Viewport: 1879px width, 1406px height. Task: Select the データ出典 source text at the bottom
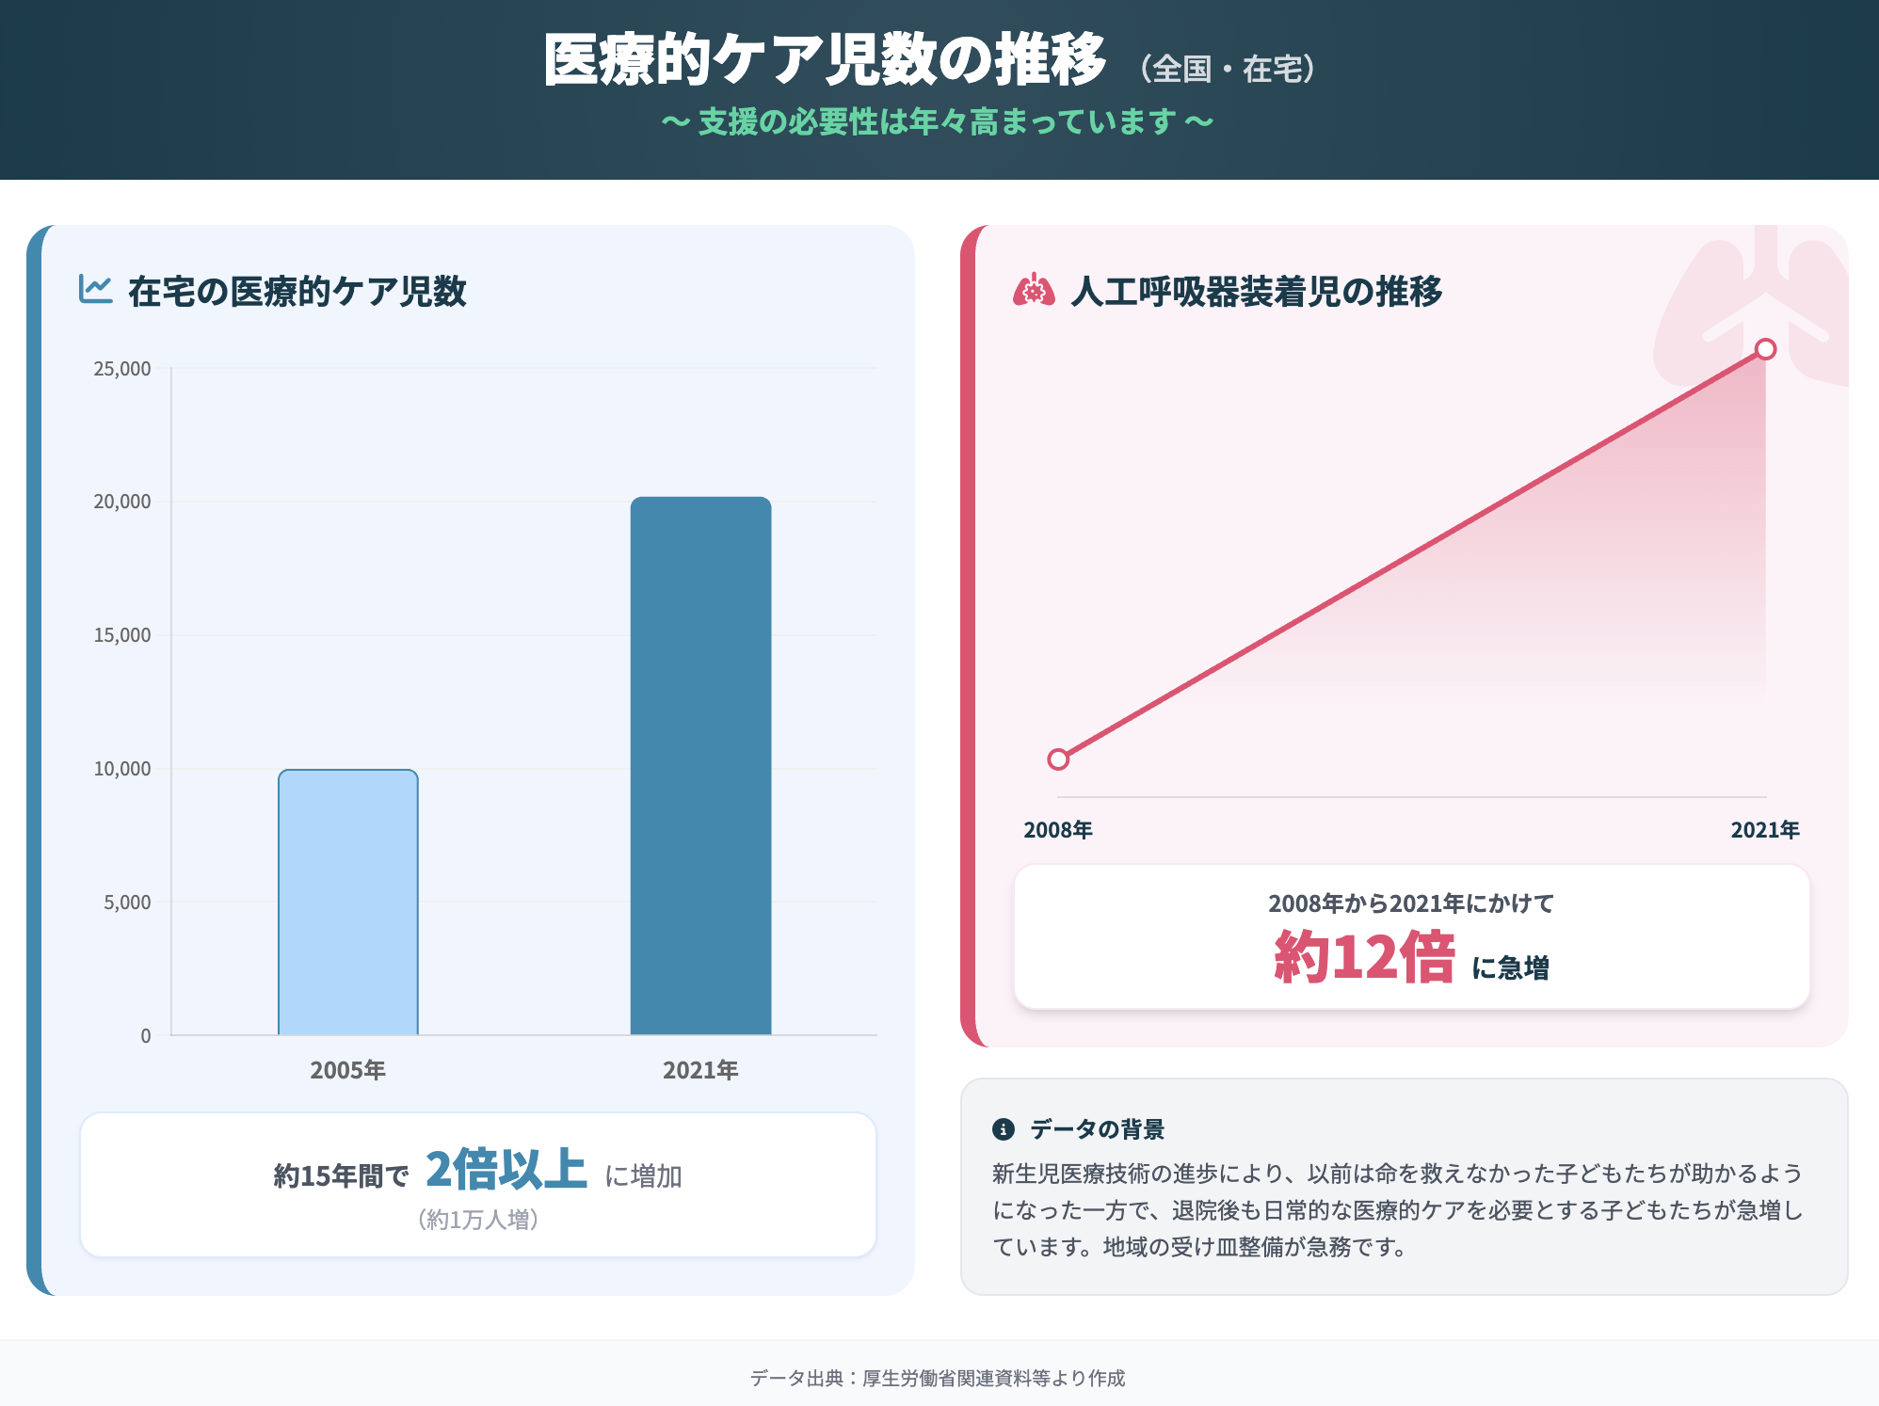coord(939,1379)
